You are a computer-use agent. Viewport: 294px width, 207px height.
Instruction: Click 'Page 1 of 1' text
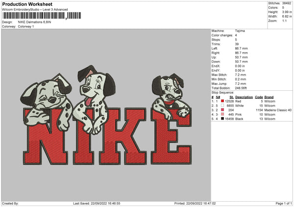[x=284, y=203]
